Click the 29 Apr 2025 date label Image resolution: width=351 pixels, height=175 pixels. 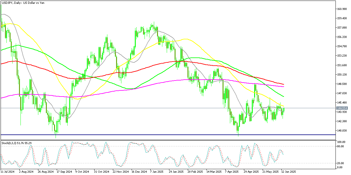pyautogui.click(x=252, y=172)
